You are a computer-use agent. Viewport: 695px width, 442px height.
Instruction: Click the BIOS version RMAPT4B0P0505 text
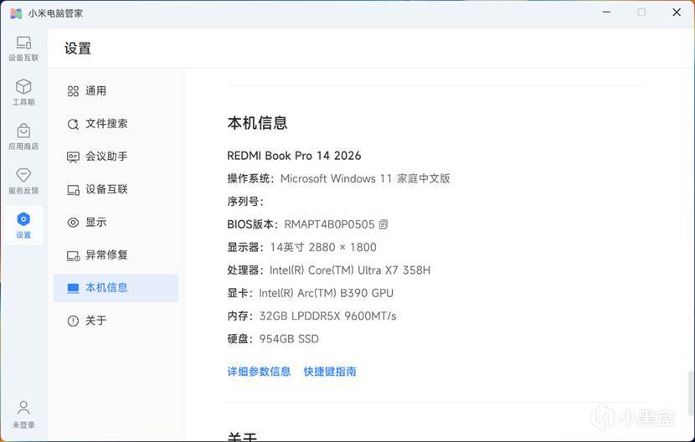click(329, 224)
